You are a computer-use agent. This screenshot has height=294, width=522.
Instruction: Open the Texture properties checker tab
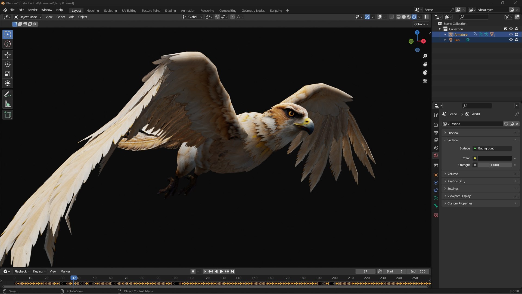436,215
